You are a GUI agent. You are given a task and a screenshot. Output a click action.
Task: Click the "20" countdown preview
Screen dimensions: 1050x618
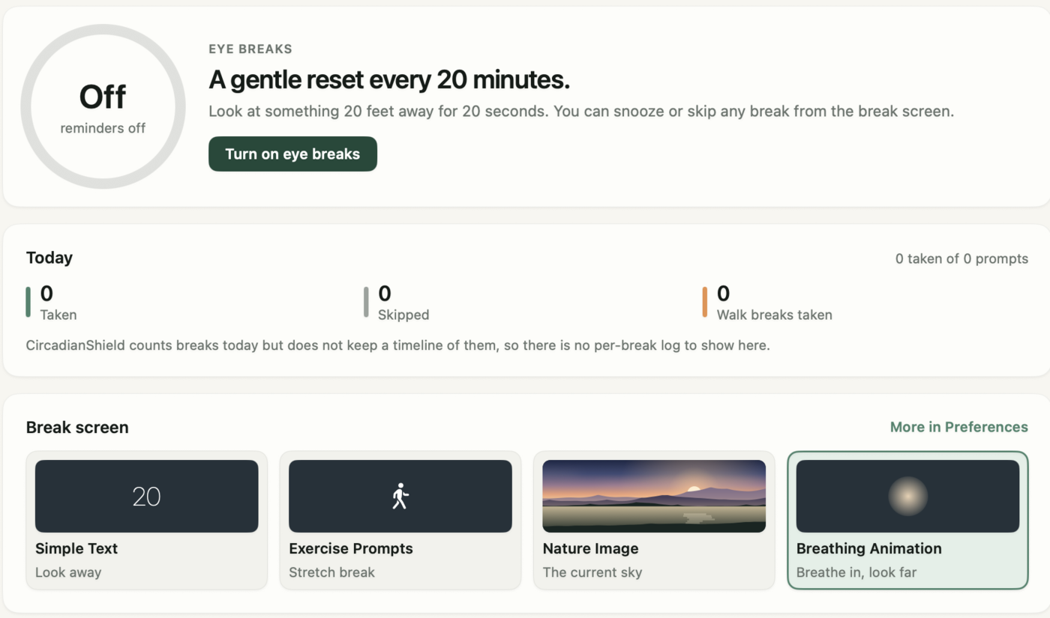click(146, 496)
